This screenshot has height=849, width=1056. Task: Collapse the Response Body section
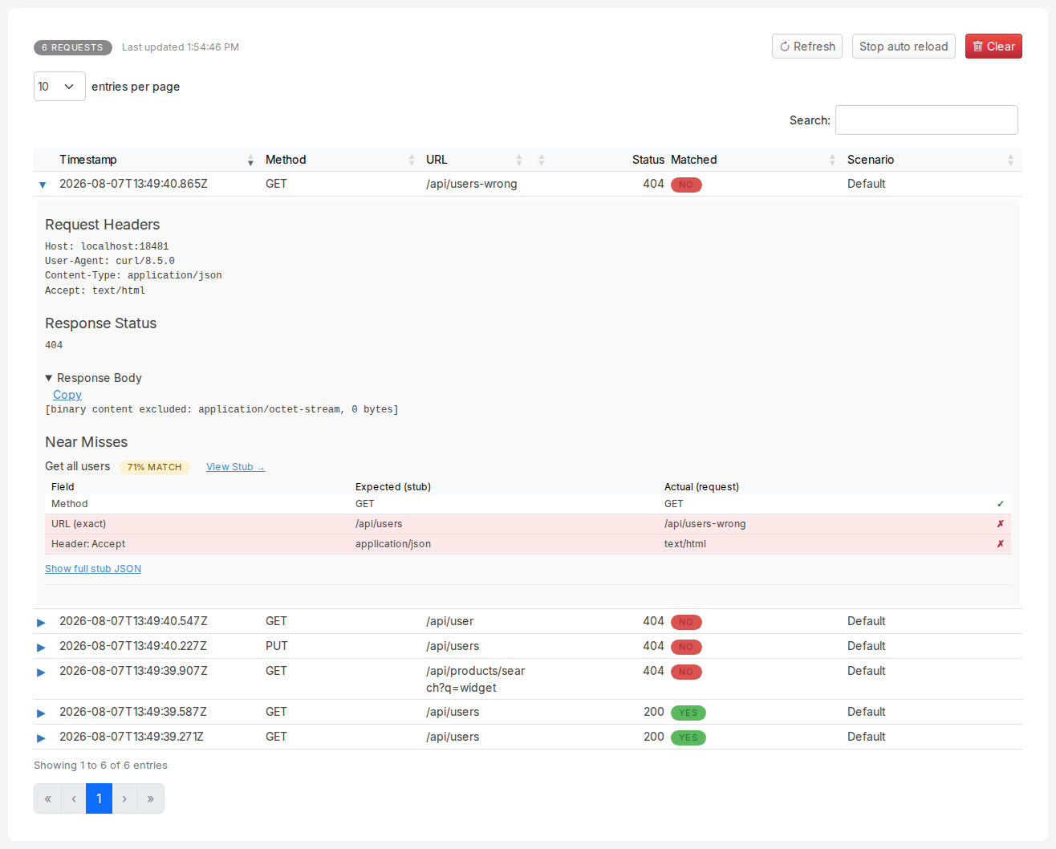pos(94,378)
